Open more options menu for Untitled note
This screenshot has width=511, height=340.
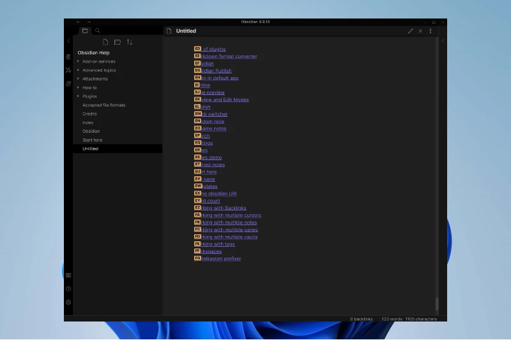[x=430, y=31]
